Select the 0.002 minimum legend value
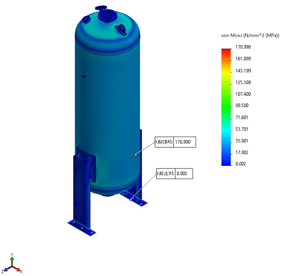Screen dimensions: 283x276 click(x=241, y=164)
